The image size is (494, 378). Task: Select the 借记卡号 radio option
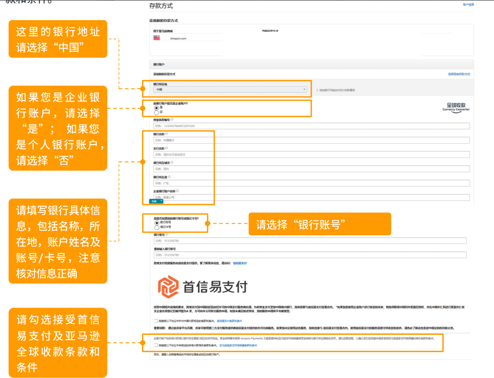(156, 228)
